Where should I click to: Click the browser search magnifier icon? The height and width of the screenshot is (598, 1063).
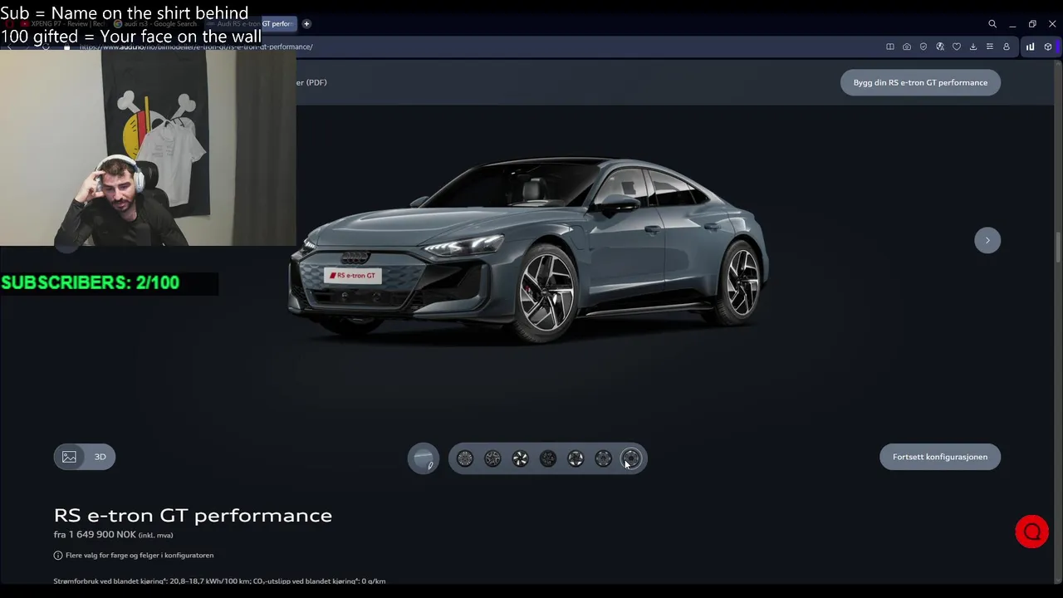pos(992,24)
